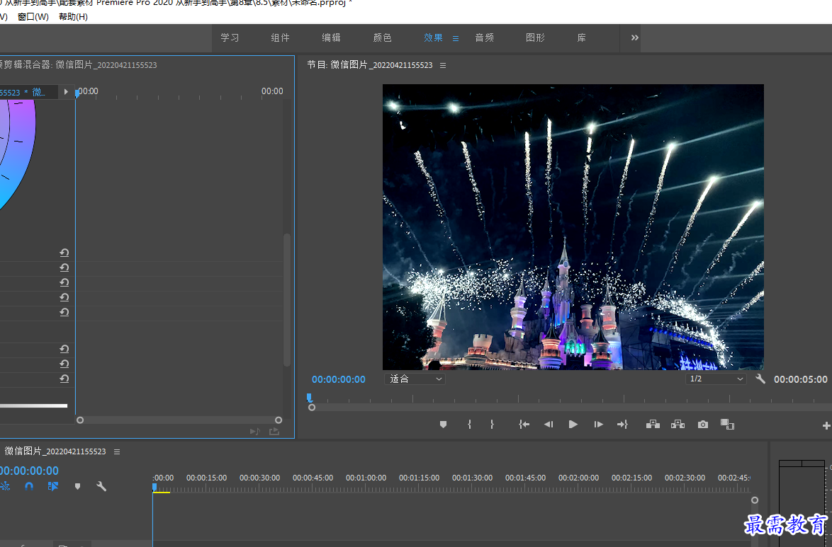
Task: Select 节目: 微信图片 monitor tab
Action: click(370, 64)
